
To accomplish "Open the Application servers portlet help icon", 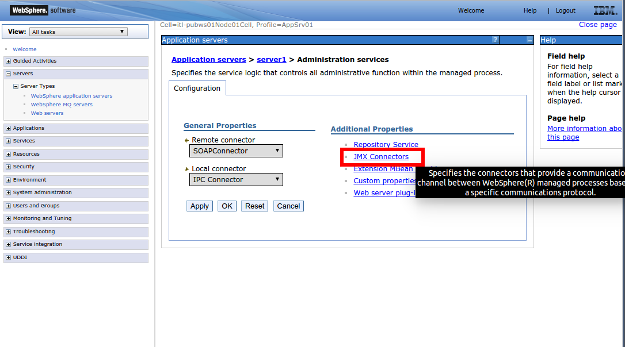I will 495,40.
